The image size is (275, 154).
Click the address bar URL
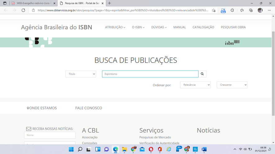(123, 10)
